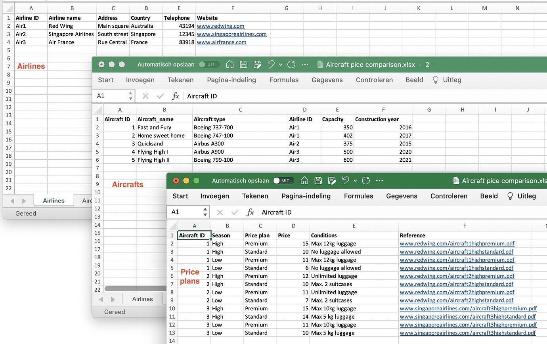Toggle Automatisch opslaan in the Aircrafts window
Viewport: 547px width, 344px height.
pyautogui.click(x=208, y=65)
